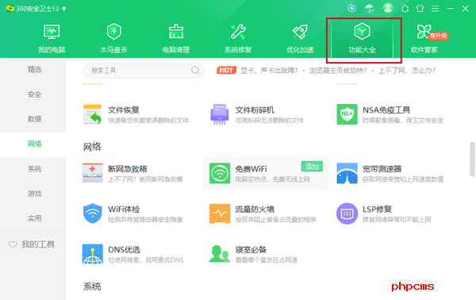Click the WiFi体检 title text
Screen dimensions: 476x300
tap(124, 210)
